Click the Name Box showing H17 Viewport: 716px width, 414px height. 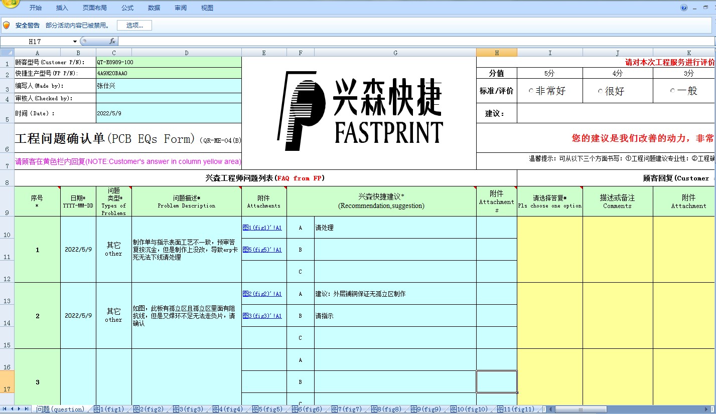[x=35, y=42]
